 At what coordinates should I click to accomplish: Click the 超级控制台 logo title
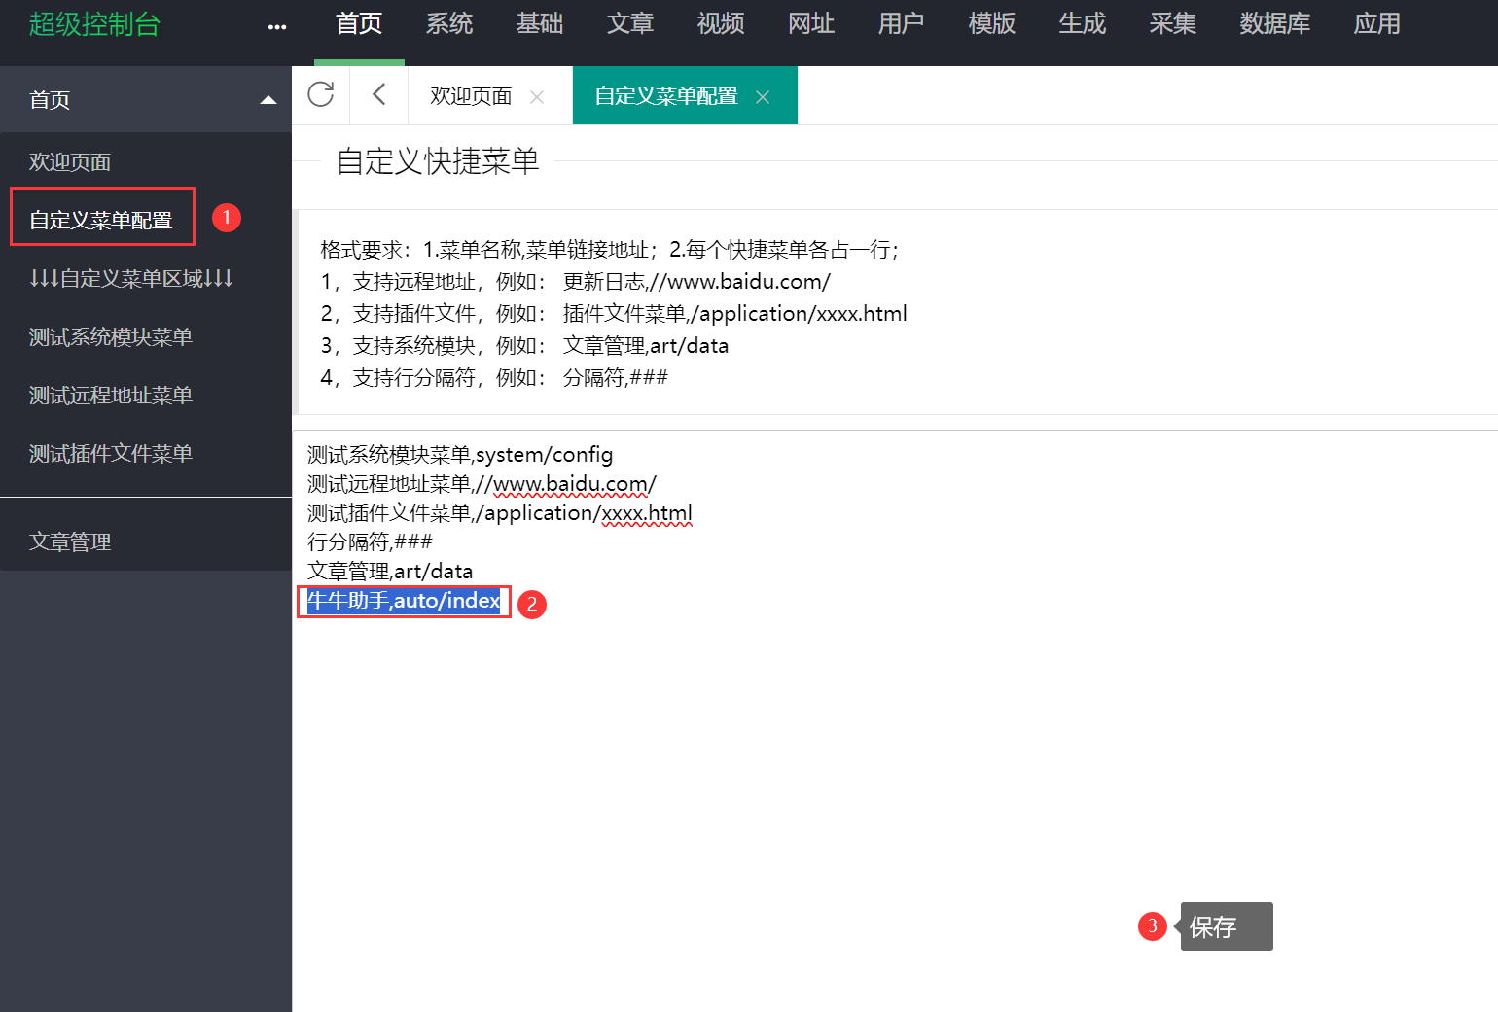pyautogui.click(x=94, y=24)
